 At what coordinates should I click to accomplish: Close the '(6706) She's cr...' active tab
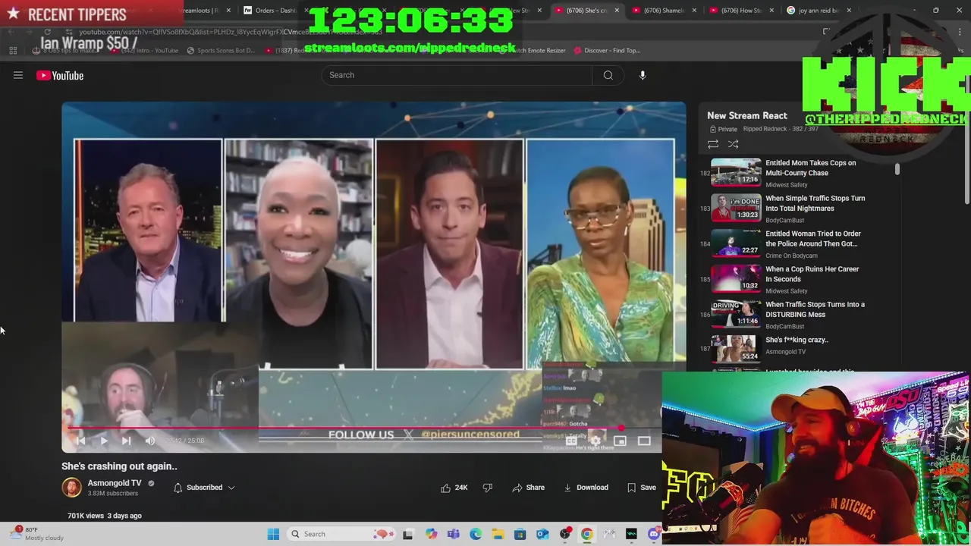click(617, 11)
